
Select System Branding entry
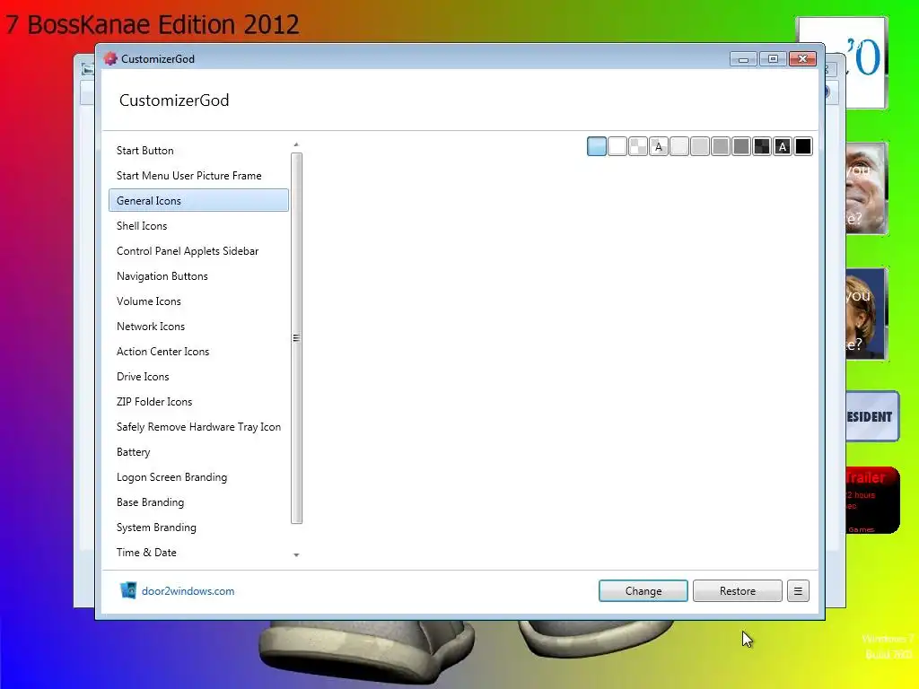[x=198, y=528]
